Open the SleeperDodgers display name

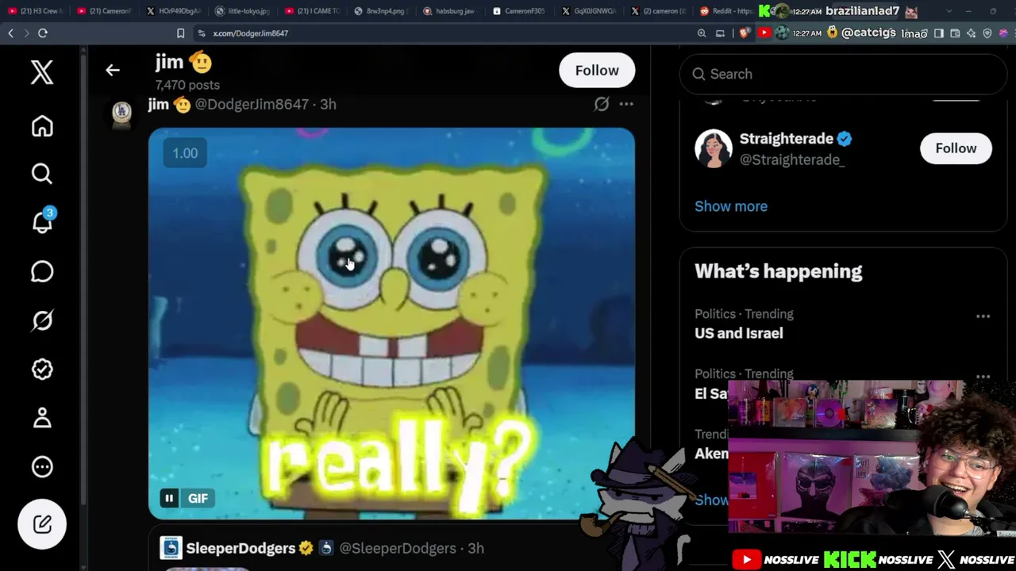click(x=241, y=548)
